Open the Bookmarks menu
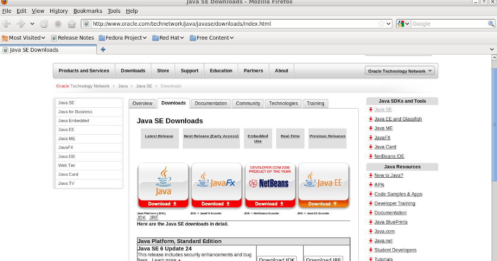This screenshot has width=497, height=261. coord(88,11)
